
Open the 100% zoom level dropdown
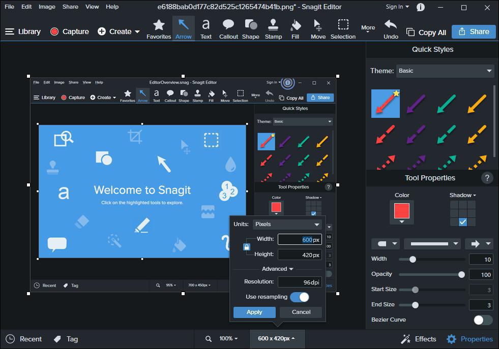tap(228, 339)
